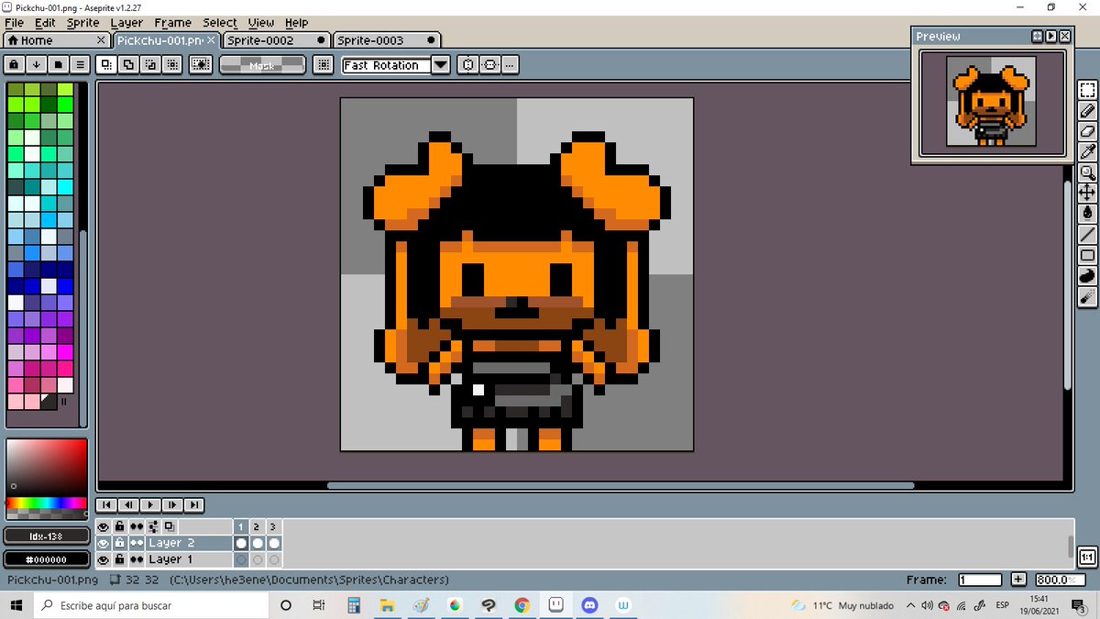The height and width of the screenshot is (619, 1100).
Task: Select the Eyedropper tool
Action: click(x=1087, y=151)
